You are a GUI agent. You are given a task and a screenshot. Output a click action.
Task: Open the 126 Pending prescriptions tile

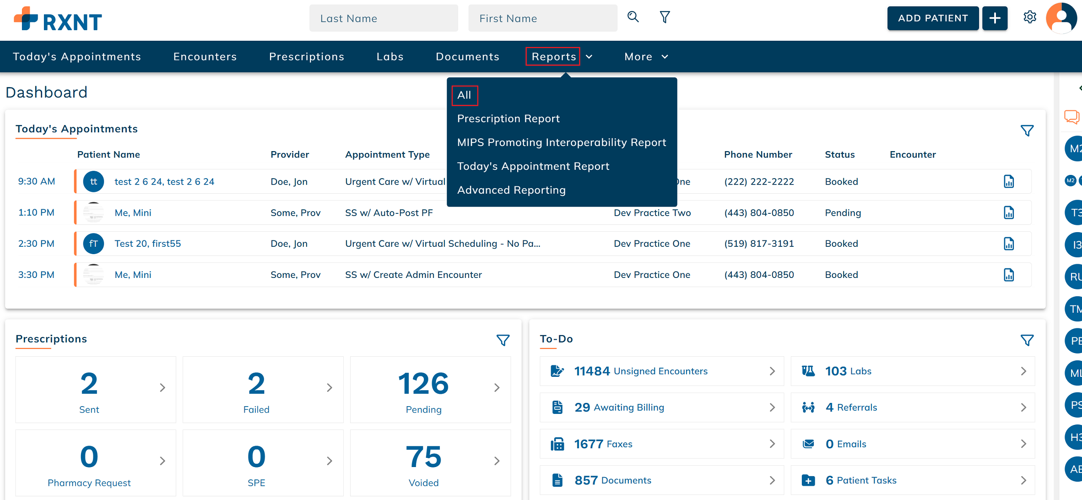point(430,390)
